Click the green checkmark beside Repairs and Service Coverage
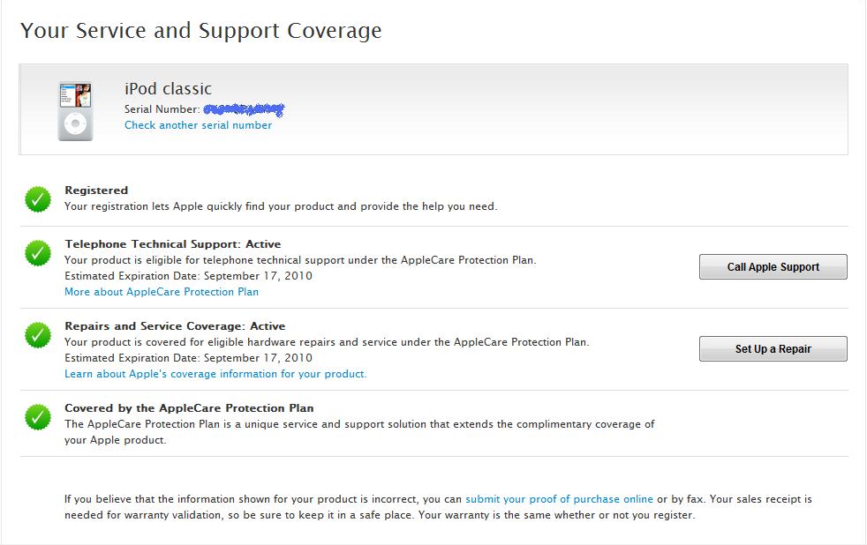This screenshot has width=867, height=545. 37,335
